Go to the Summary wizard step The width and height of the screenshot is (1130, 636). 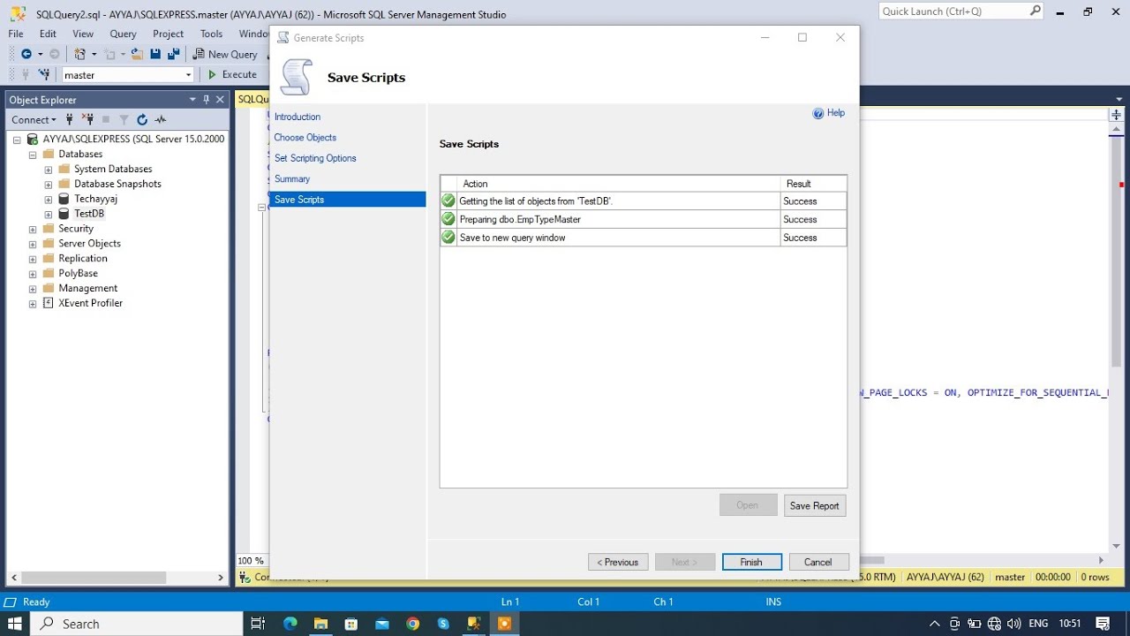[292, 178]
